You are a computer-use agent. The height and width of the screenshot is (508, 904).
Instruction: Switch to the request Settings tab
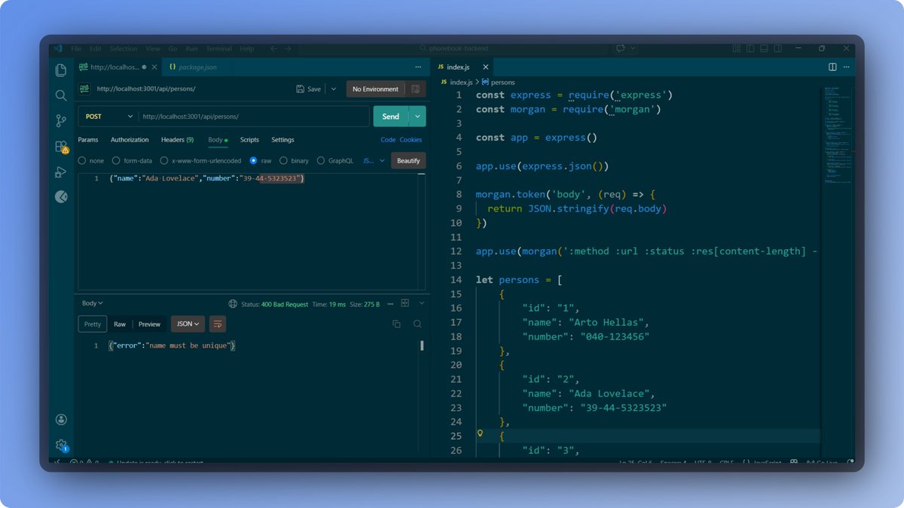tap(282, 140)
